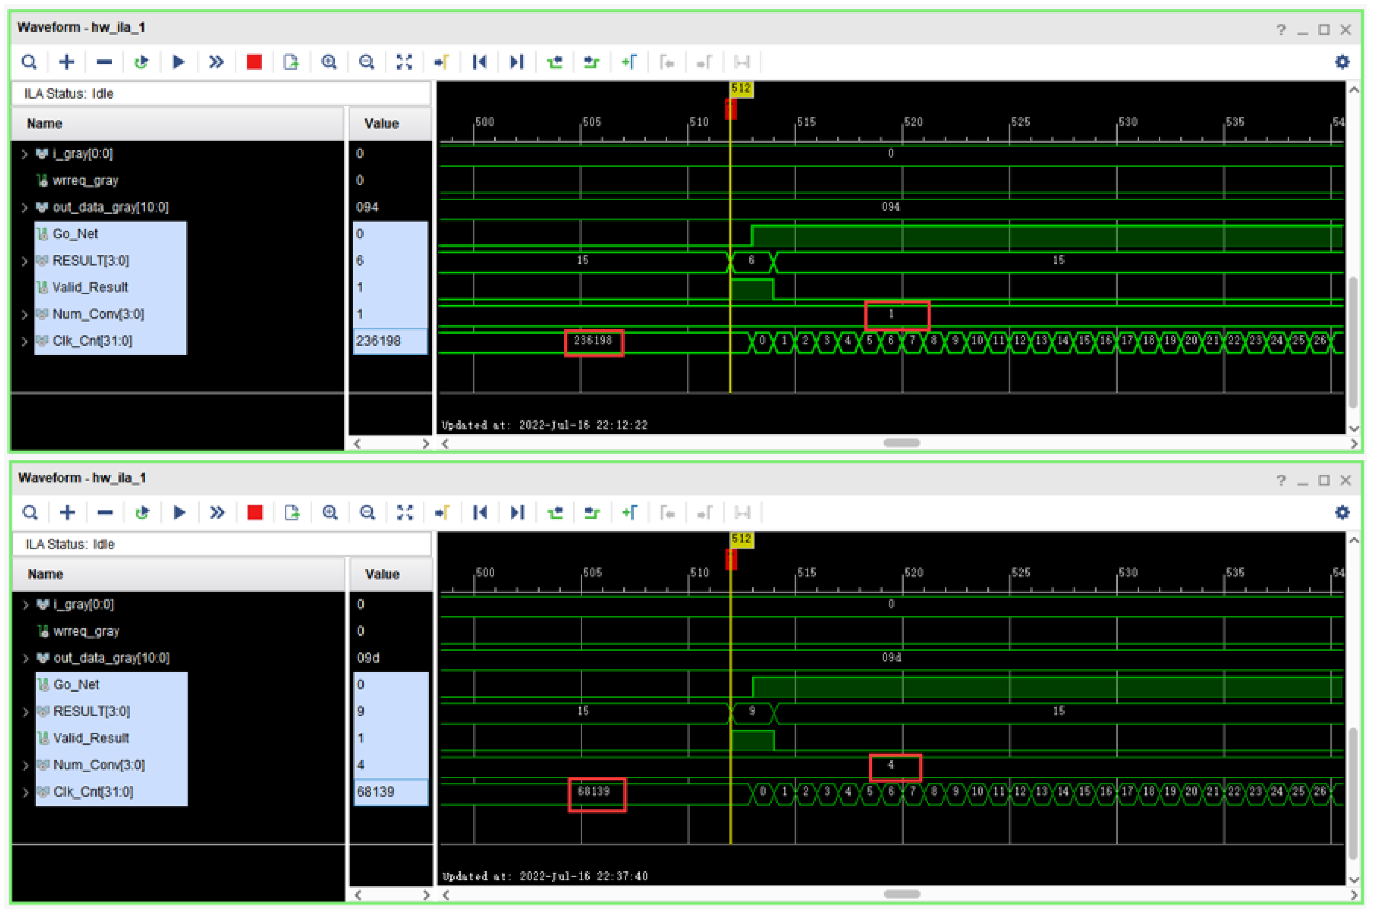Click horizontal scrollbar thumb of top waveform
The height and width of the screenshot is (913, 1373).
click(901, 443)
